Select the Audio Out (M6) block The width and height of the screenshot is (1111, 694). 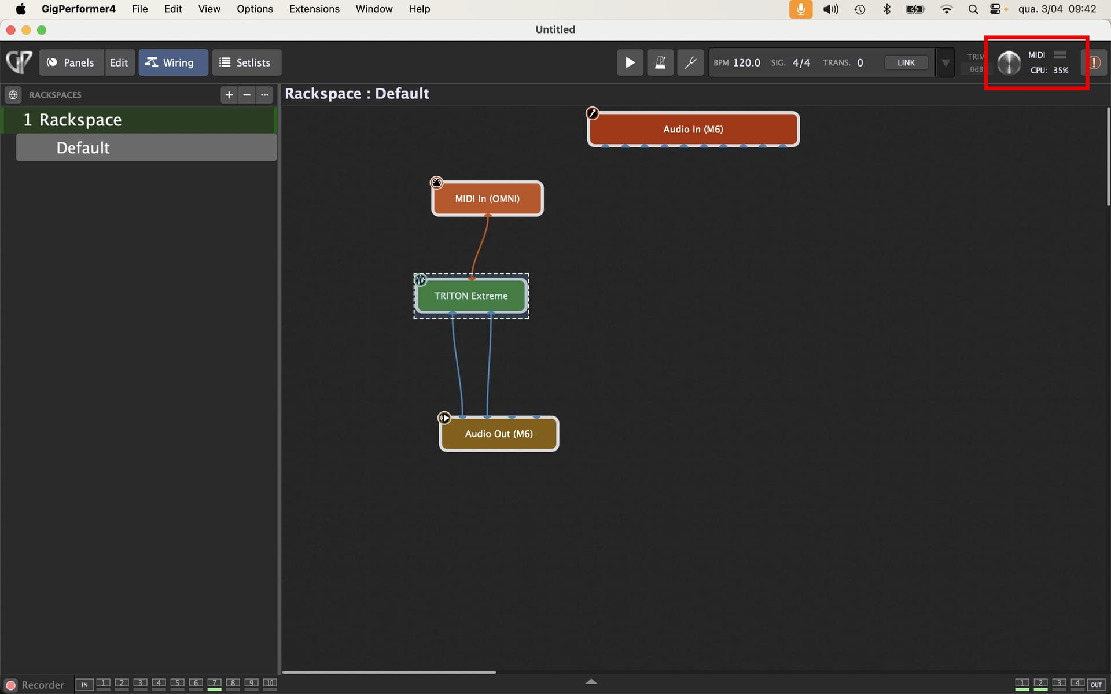click(x=499, y=434)
